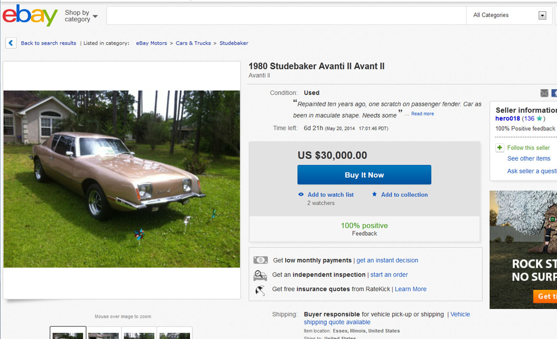Click the eBay logo
The width and height of the screenshot is (557, 339).
click(30, 16)
